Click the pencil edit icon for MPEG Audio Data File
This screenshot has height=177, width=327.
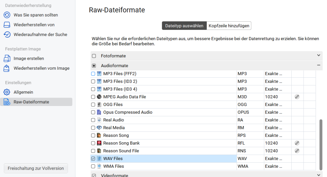(297, 97)
